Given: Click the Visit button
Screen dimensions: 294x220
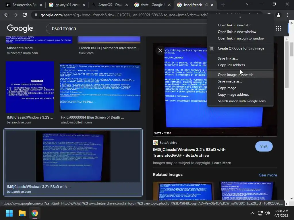Looking at the screenshot, I should click(264, 146).
